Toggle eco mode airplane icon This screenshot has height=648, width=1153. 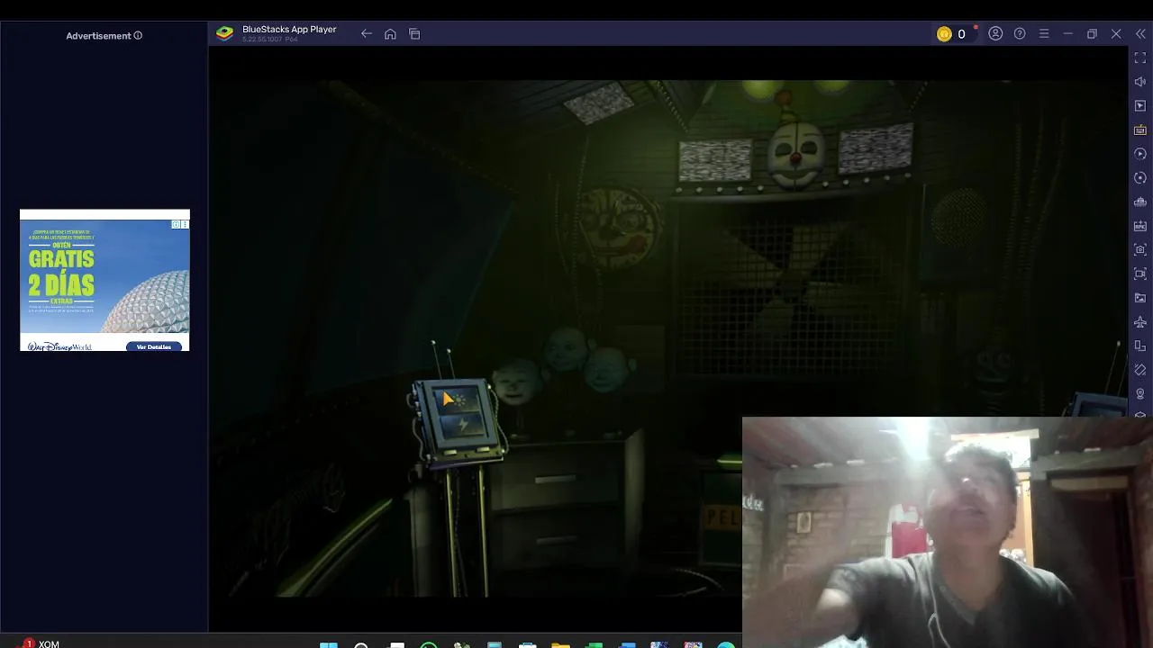(1140, 322)
